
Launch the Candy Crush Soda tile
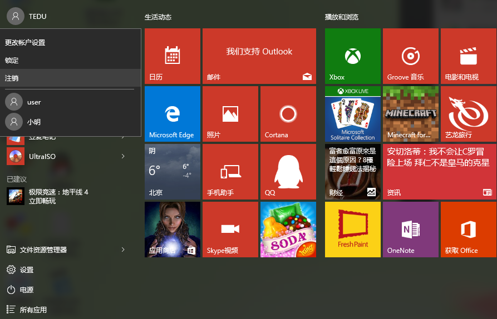pyautogui.click(x=288, y=230)
